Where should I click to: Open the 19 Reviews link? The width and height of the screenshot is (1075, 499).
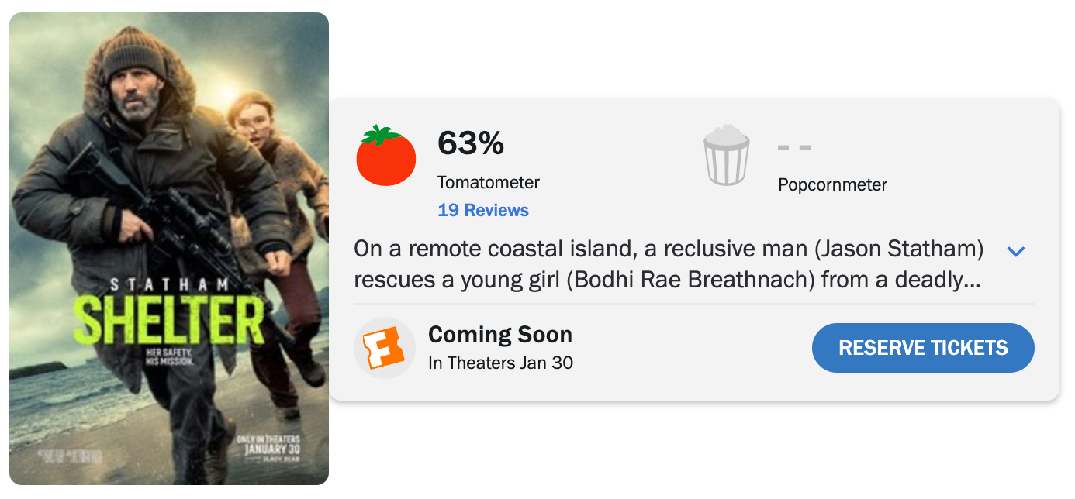click(x=482, y=210)
